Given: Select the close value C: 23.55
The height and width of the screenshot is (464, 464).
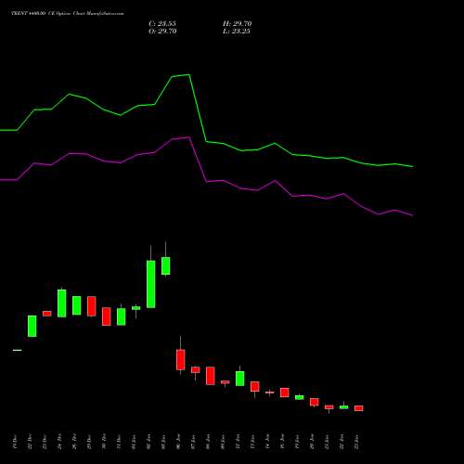Looking at the screenshot, I should 162,24.
